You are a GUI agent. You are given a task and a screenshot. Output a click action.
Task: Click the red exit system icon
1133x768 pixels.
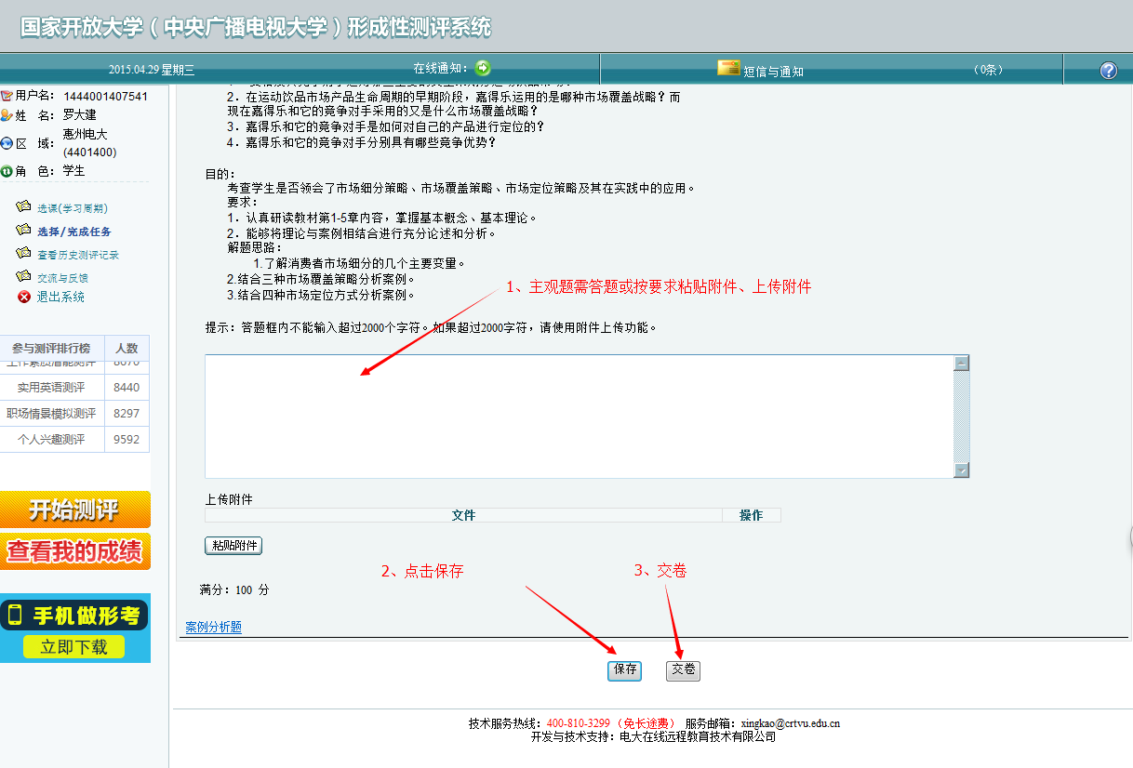[x=24, y=297]
